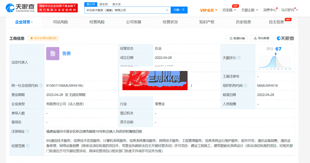Click the red banner 官方备案企业征信机构
This screenshot has height=163, width=310.
58,8
